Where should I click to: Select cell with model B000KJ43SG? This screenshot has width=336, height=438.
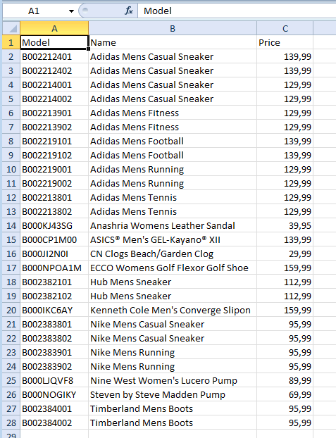click(x=54, y=225)
